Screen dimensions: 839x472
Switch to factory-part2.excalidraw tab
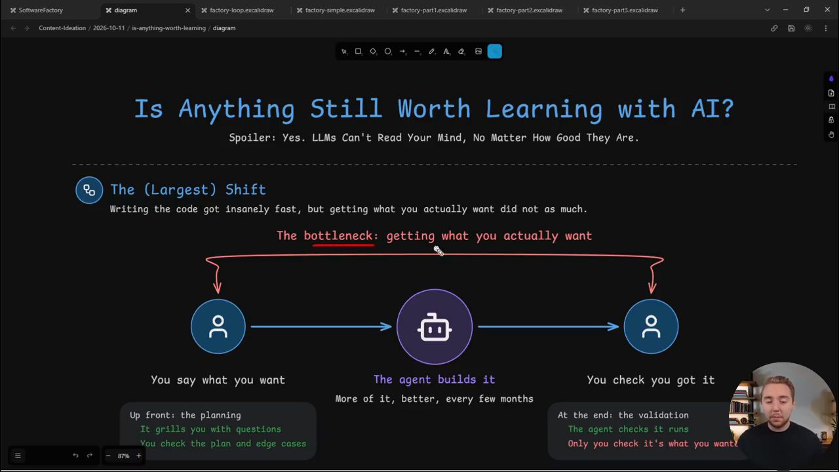[x=529, y=10]
